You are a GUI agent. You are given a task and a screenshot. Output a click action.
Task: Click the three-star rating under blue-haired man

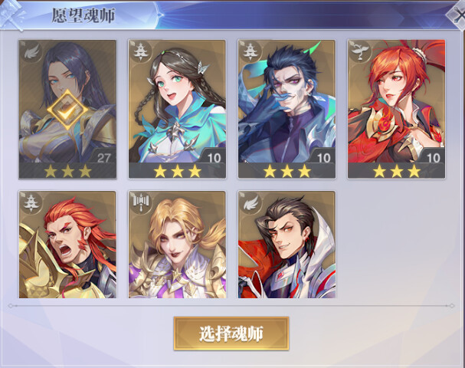[x=287, y=171]
